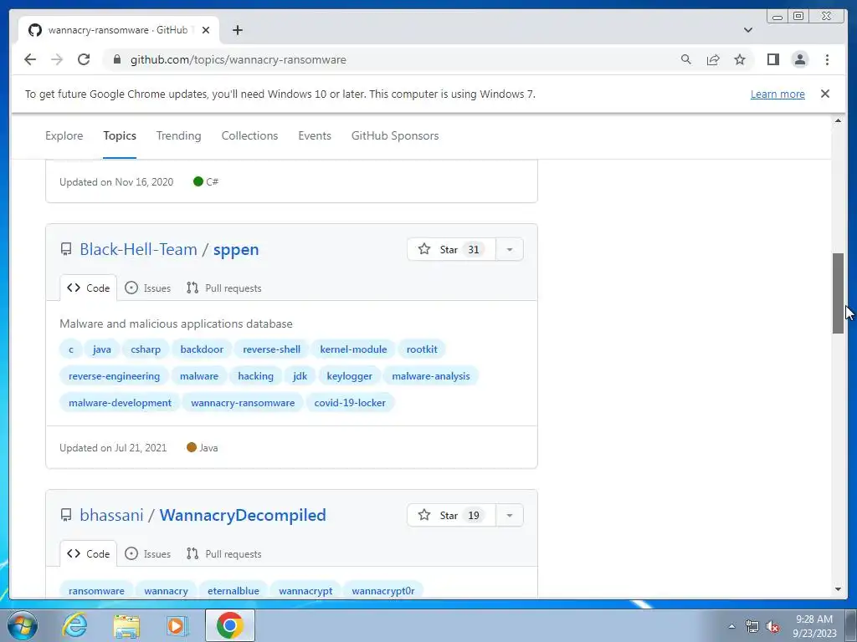Close the wannacry-ransomware GitHub tab
Viewport: 857px width, 642px height.
(x=206, y=30)
